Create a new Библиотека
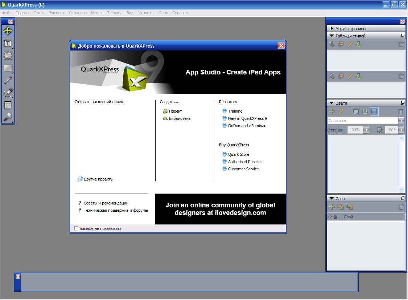This screenshot has width=408, height=300. (177, 119)
